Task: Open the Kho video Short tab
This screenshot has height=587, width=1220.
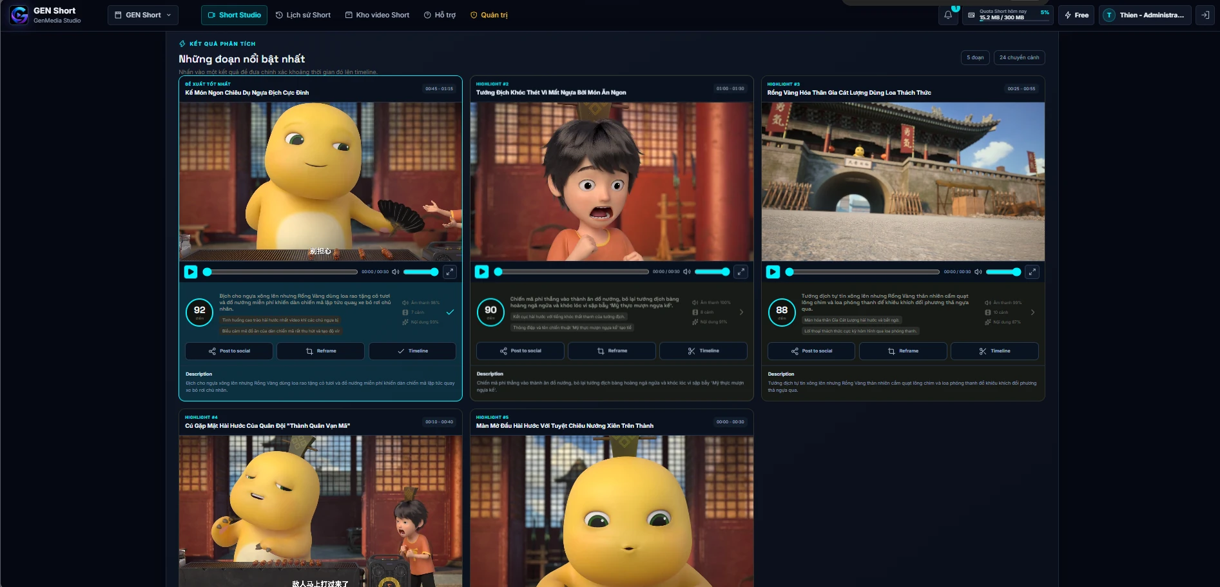Action: [377, 15]
